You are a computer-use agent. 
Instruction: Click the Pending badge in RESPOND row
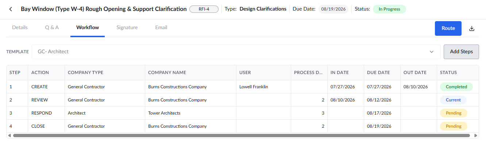pos(454,113)
